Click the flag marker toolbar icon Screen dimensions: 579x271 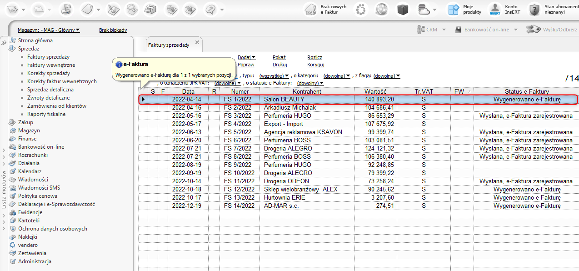coord(66,9)
